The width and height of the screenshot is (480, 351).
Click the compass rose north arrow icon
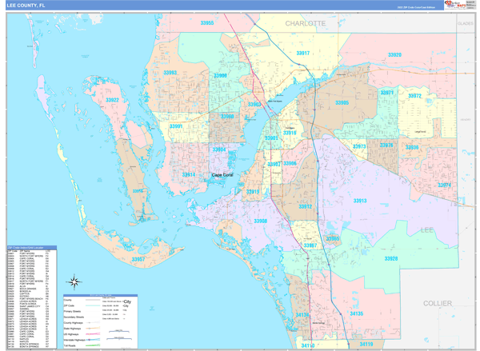coord(74,282)
